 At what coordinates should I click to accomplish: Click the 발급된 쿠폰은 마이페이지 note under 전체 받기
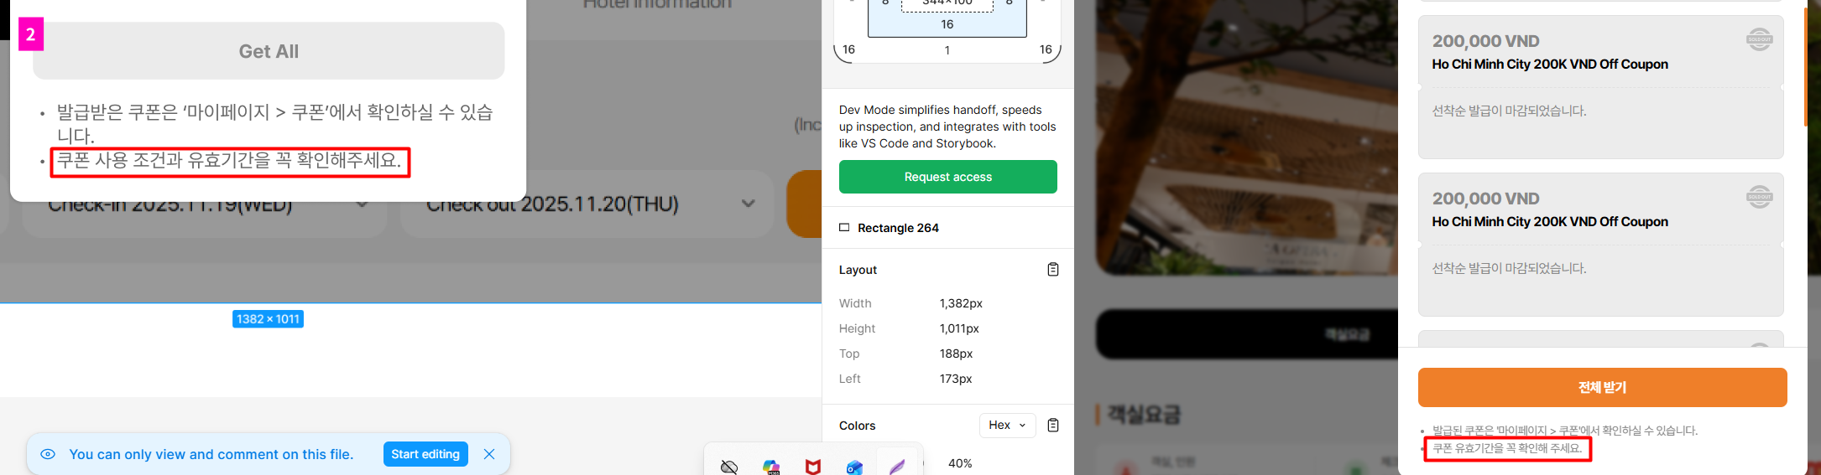(1564, 431)
